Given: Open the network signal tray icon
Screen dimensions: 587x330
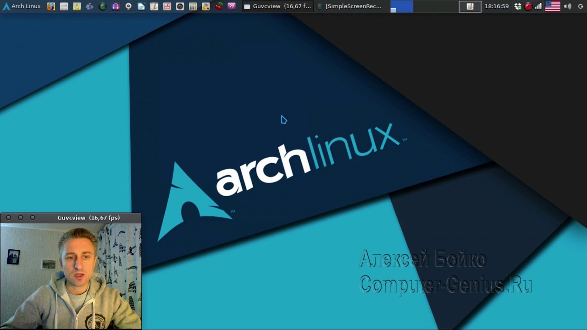Looking at the screenshot, I should 538,6.
